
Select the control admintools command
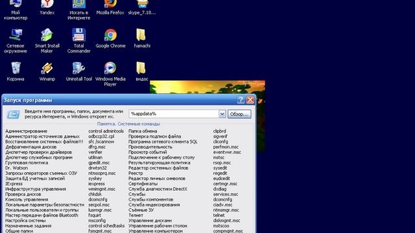pyautogui.click(x=106, y=131)
